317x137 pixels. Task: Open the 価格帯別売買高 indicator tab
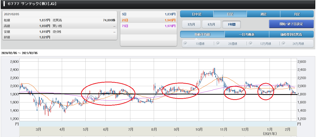(x=291, y=34)
